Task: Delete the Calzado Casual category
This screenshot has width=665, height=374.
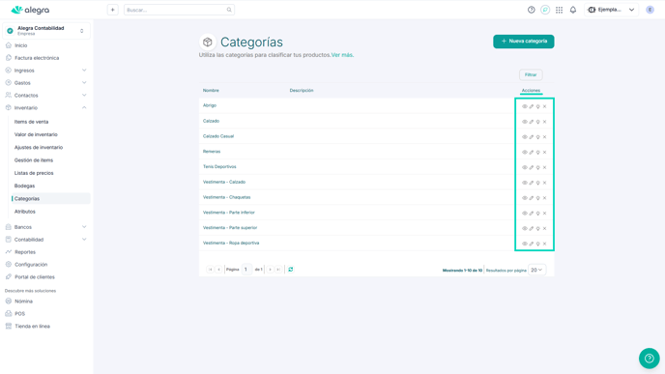Action: [544, 137]
